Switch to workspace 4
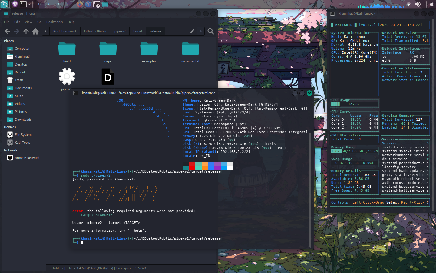Screen dimensions: 436x273 tap(68, 4)
